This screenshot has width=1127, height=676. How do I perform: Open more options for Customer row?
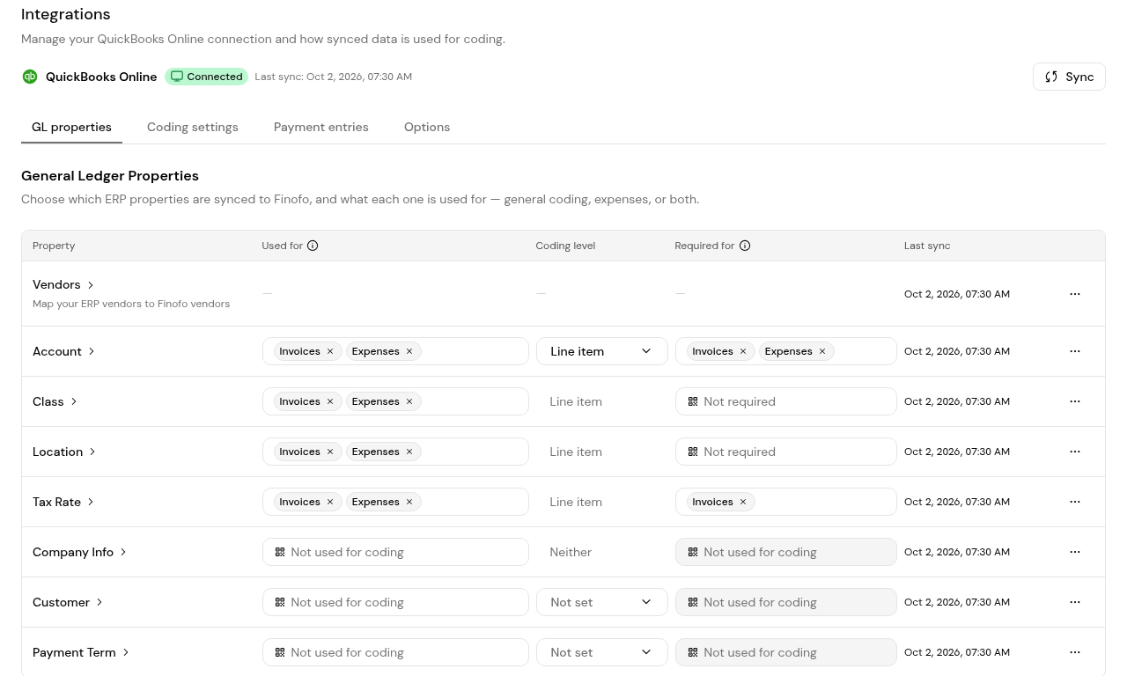[x=1075, y=602]
